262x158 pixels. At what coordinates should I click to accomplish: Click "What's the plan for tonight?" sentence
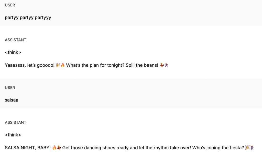95,65
